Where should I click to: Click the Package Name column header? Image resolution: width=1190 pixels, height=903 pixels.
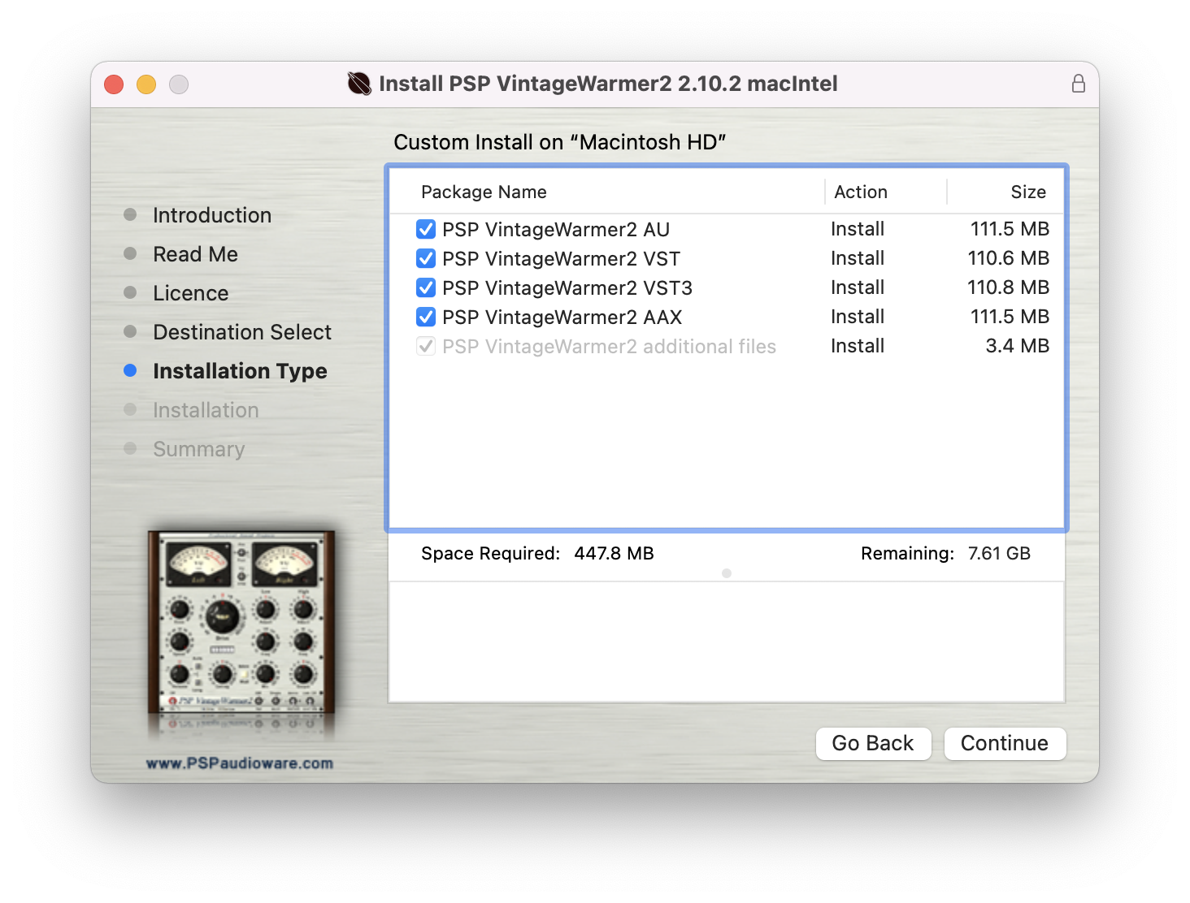pos(484,192)
